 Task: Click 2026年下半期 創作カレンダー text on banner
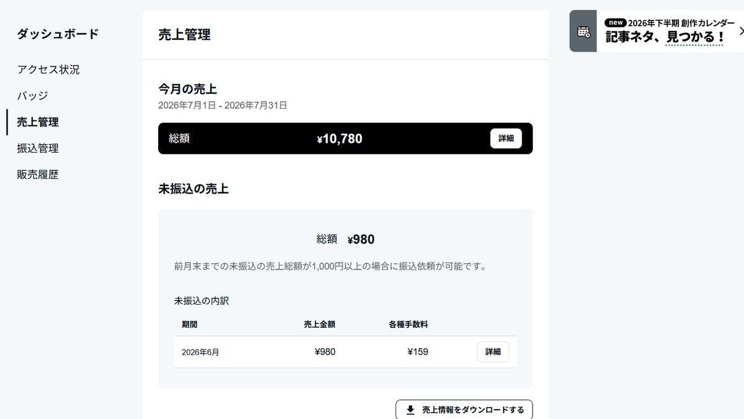click(x=681, y=22)
